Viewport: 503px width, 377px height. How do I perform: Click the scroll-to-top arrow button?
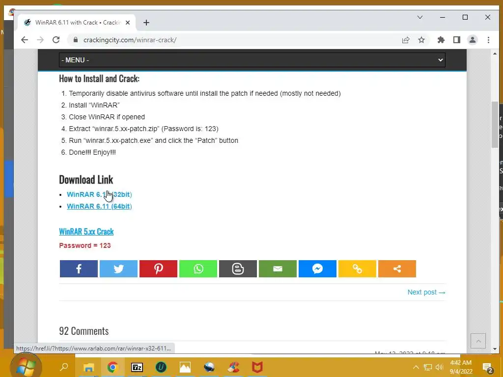(x=478, y=341)
